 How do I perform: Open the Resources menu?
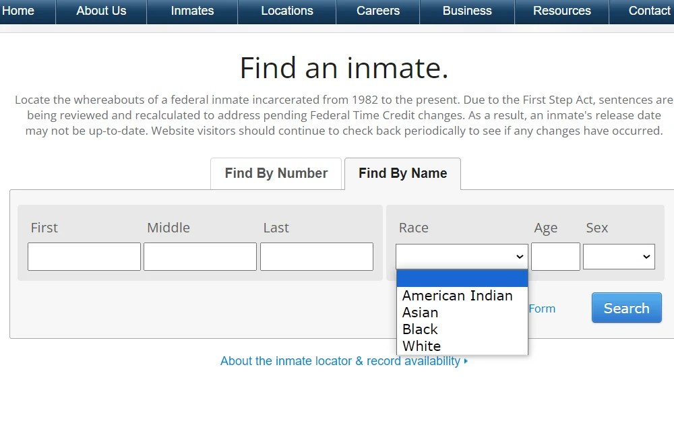tap(561, 11)
